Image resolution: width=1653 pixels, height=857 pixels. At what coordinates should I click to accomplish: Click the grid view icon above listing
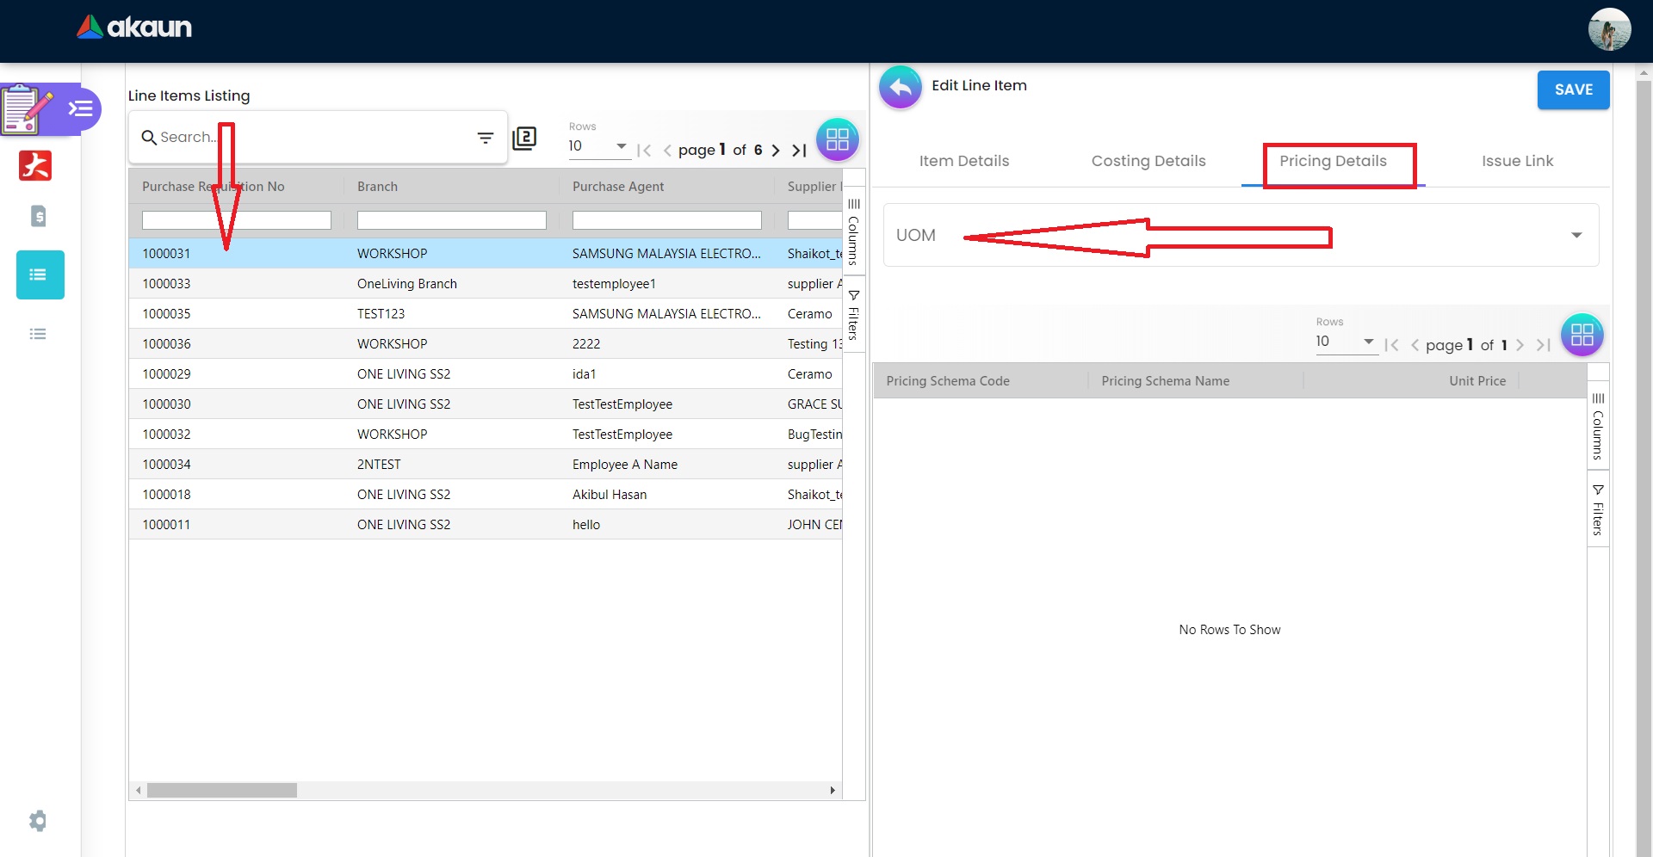click(837, 139)
